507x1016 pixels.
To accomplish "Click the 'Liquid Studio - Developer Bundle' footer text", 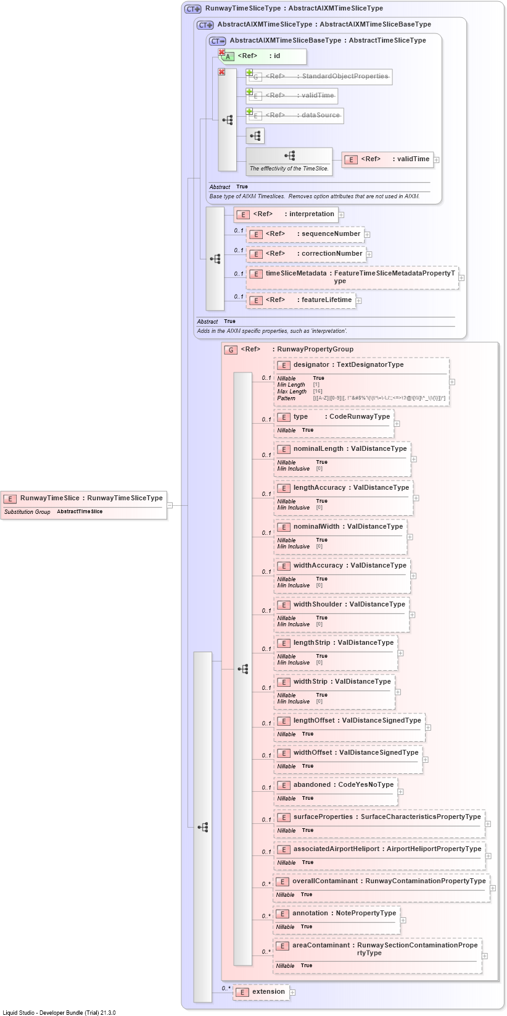I will point(59,1012).
